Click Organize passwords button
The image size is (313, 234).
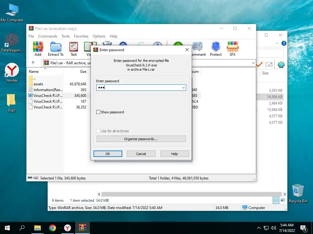click(x=141, y=139)
